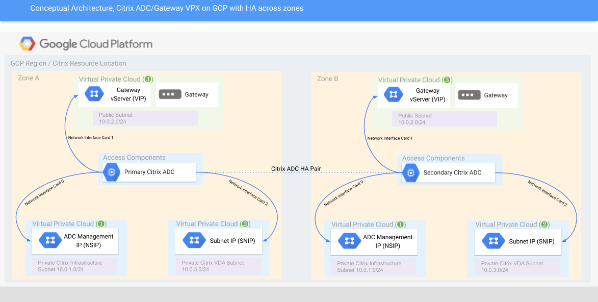Select Zone A Subnet IP (SNIP) text
The width and height of the screenshot is (598, 302).
click(232, 241)
